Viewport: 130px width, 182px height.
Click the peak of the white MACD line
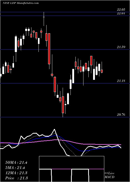point(54,129)
